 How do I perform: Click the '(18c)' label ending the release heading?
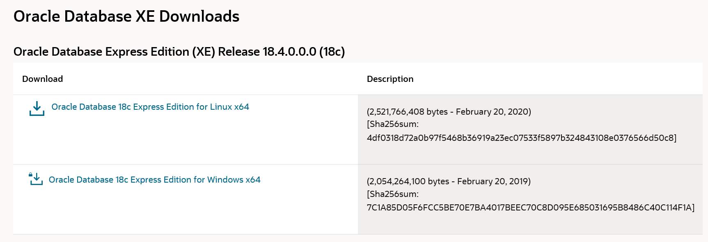pos(332,52)
